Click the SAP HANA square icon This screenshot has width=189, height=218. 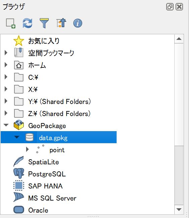19,185
